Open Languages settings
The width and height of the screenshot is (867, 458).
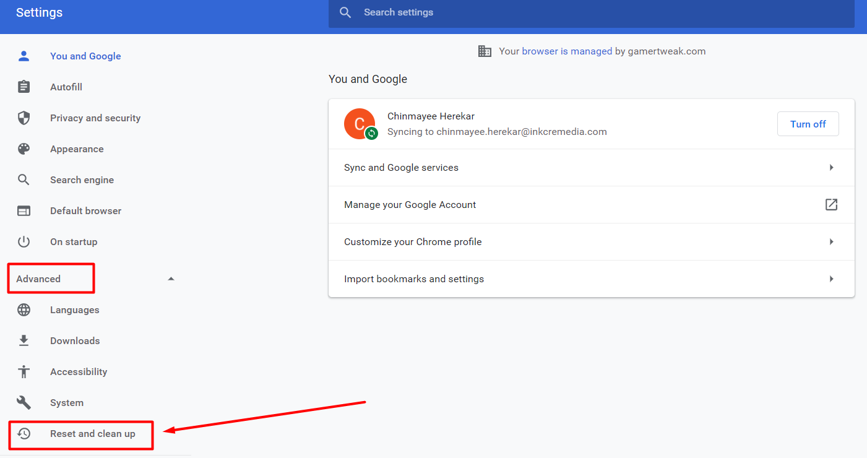click(x=74, y=310)
